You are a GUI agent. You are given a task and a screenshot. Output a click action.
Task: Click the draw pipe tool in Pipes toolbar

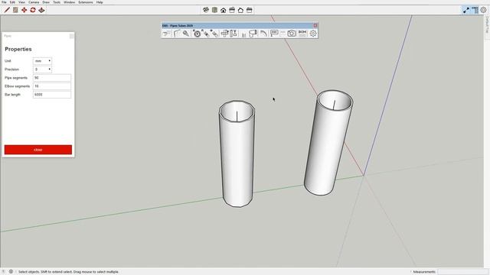click(x=167, y=33)
